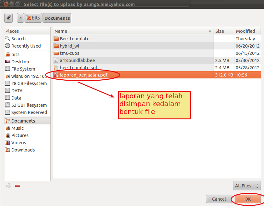Screen dimensions: 264x206
Task: Click the Cancel button
Action: point(219,199)
